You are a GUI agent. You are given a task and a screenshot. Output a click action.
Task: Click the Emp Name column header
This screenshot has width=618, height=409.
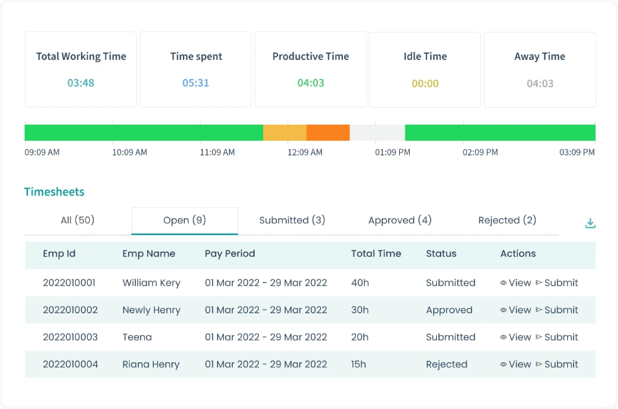click(x=148, y=254)
